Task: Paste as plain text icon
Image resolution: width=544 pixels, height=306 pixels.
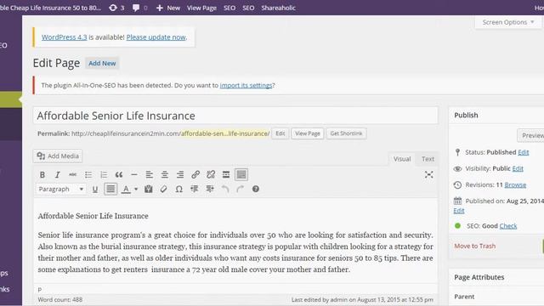Action: coord(149,189)
